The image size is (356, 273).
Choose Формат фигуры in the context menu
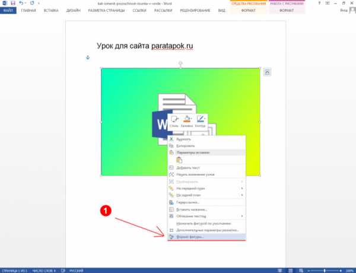pyautogui.click(x=206, y=237)
